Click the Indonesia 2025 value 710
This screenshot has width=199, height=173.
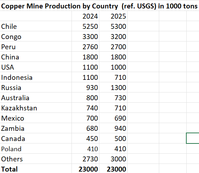point(113,77)
